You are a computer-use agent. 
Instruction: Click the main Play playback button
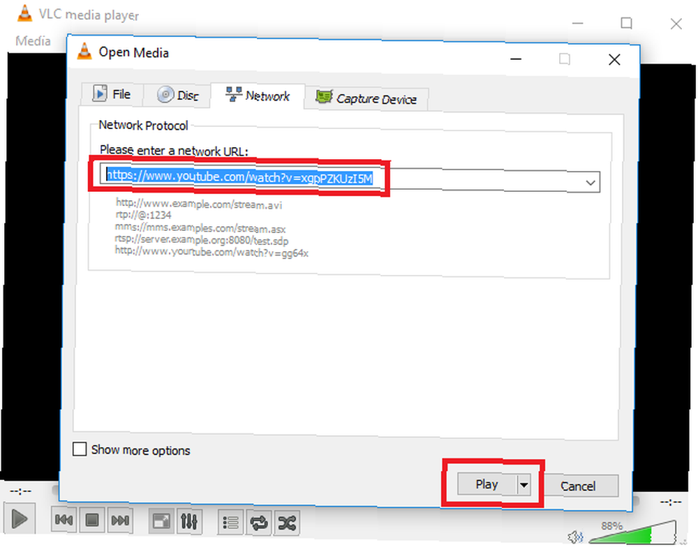pos(19,518)
